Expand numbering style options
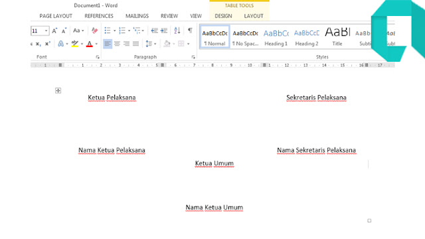 click(129, 31)
